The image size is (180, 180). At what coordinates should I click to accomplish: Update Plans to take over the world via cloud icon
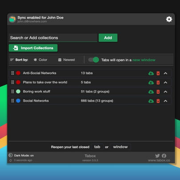click(151, 82)
